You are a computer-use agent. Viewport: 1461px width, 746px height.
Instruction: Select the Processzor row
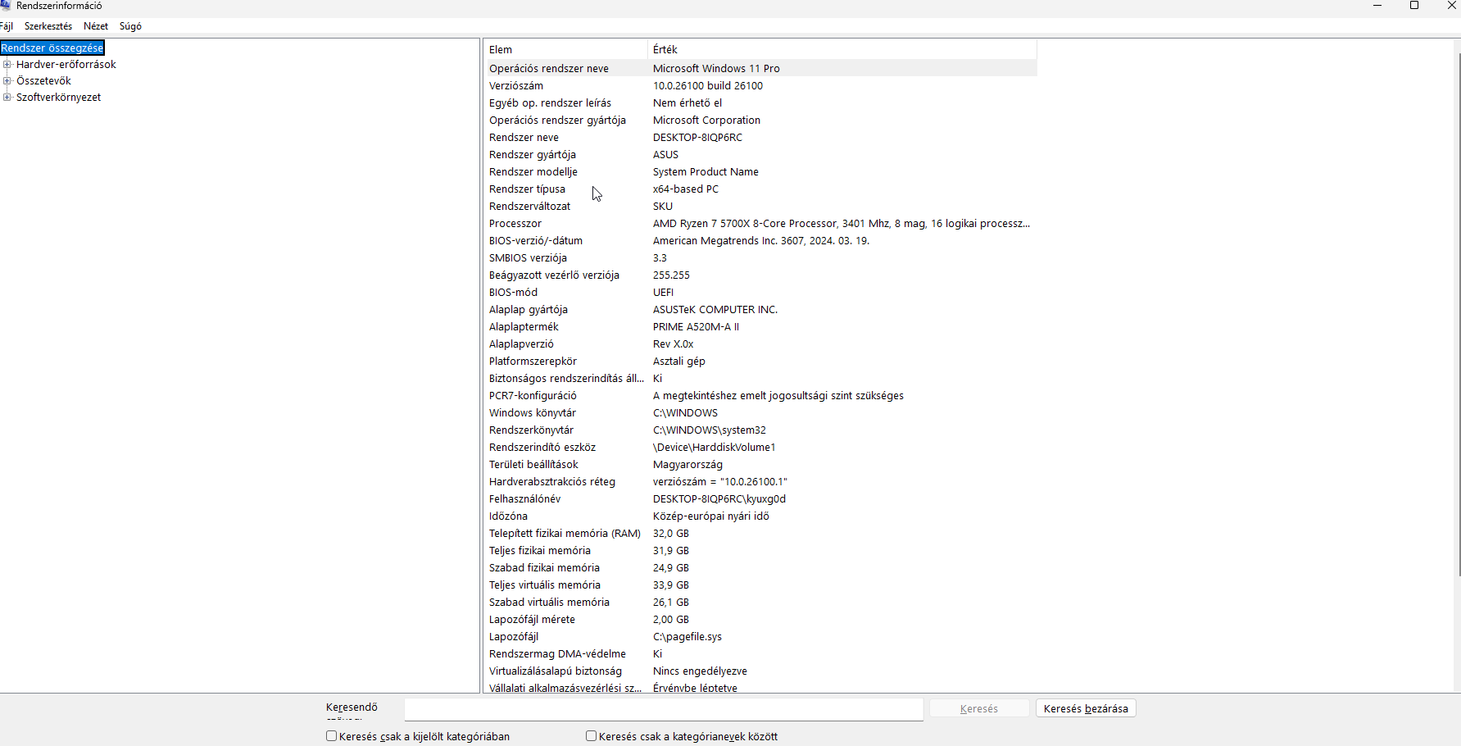point(760,224)
